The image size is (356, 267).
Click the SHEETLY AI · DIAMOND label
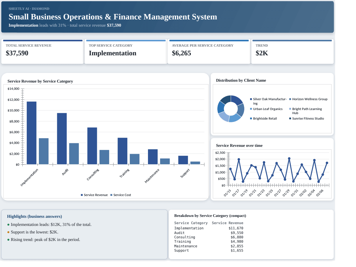click(x=29, y=9)
